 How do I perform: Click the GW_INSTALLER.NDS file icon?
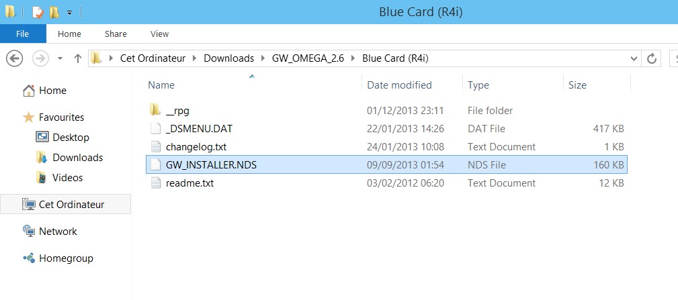pyautogui.click(x=156, y=165)
